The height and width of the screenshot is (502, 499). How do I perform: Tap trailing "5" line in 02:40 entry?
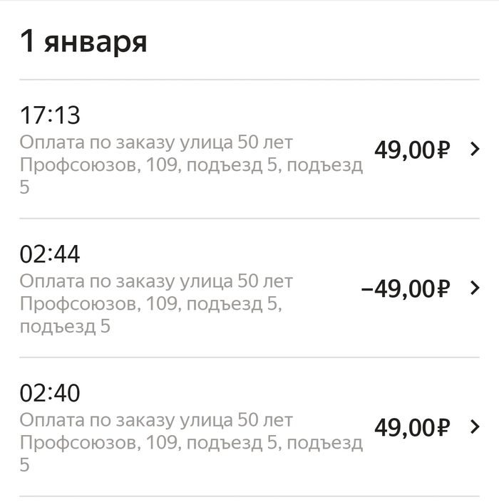(25, 466)
